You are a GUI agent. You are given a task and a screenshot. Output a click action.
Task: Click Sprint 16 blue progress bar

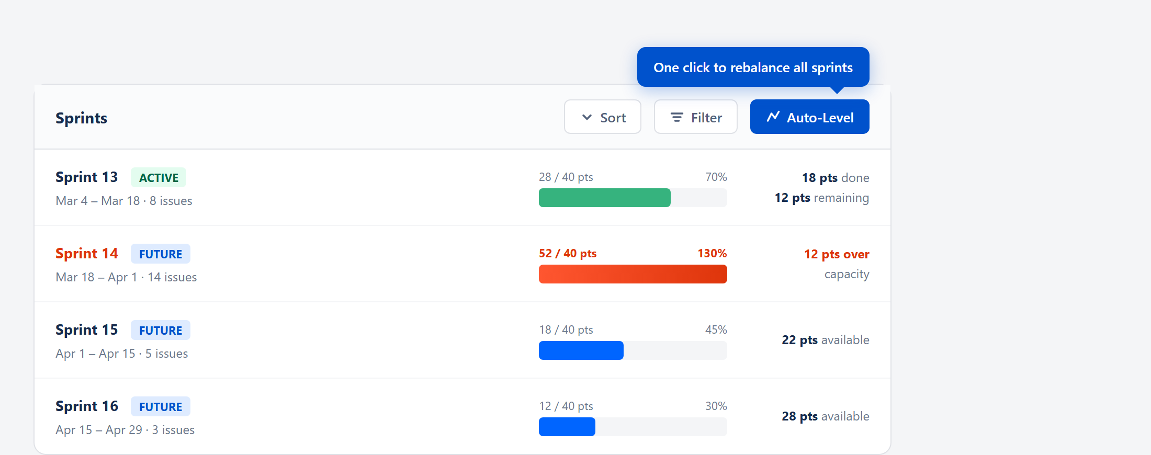click(x=567, y=427)
